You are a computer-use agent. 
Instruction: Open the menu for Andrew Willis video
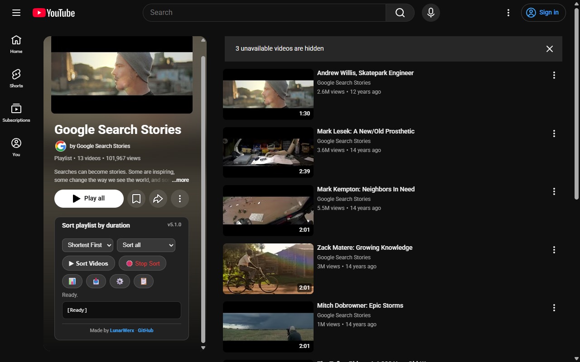point(554,75)
